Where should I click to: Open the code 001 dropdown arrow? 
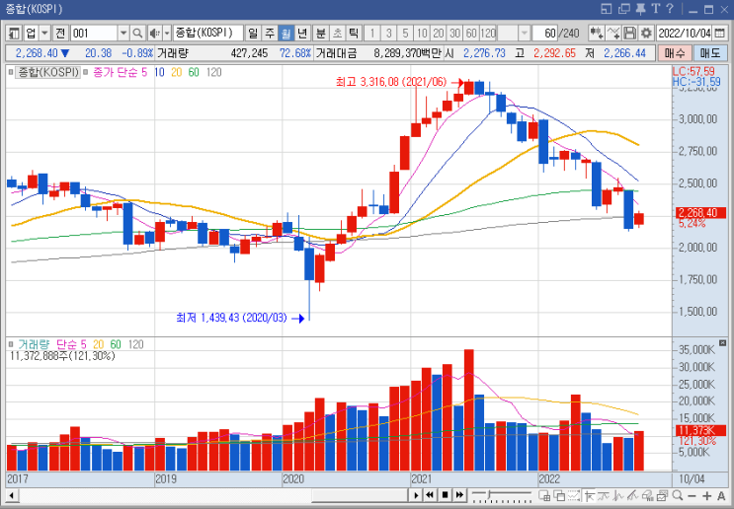pos(123,34)
